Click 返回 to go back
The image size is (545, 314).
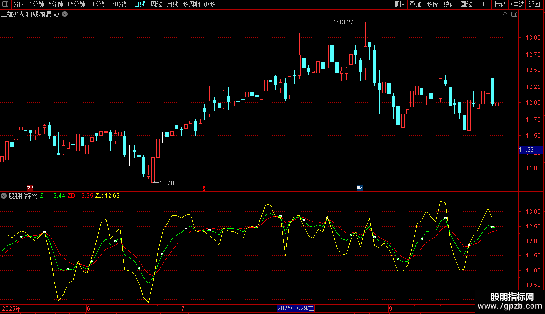pos(534,4)
